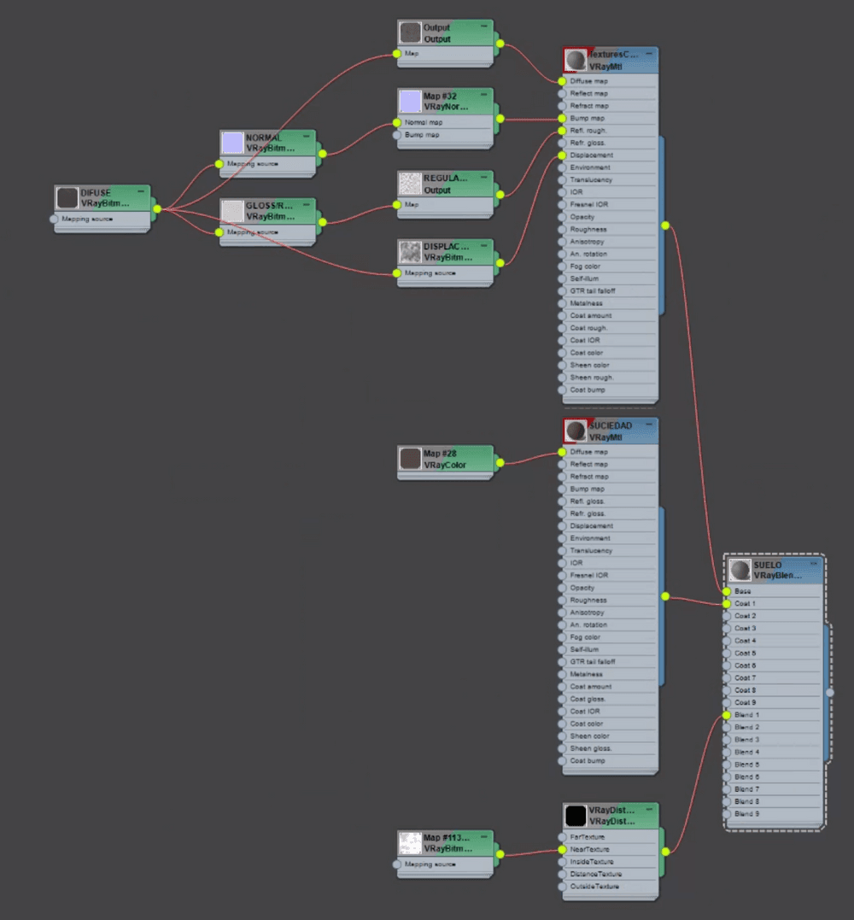Screen dimensions: 854x920
Task: Select the top Output node's preview thumbnail
Action: click(410, 32)
